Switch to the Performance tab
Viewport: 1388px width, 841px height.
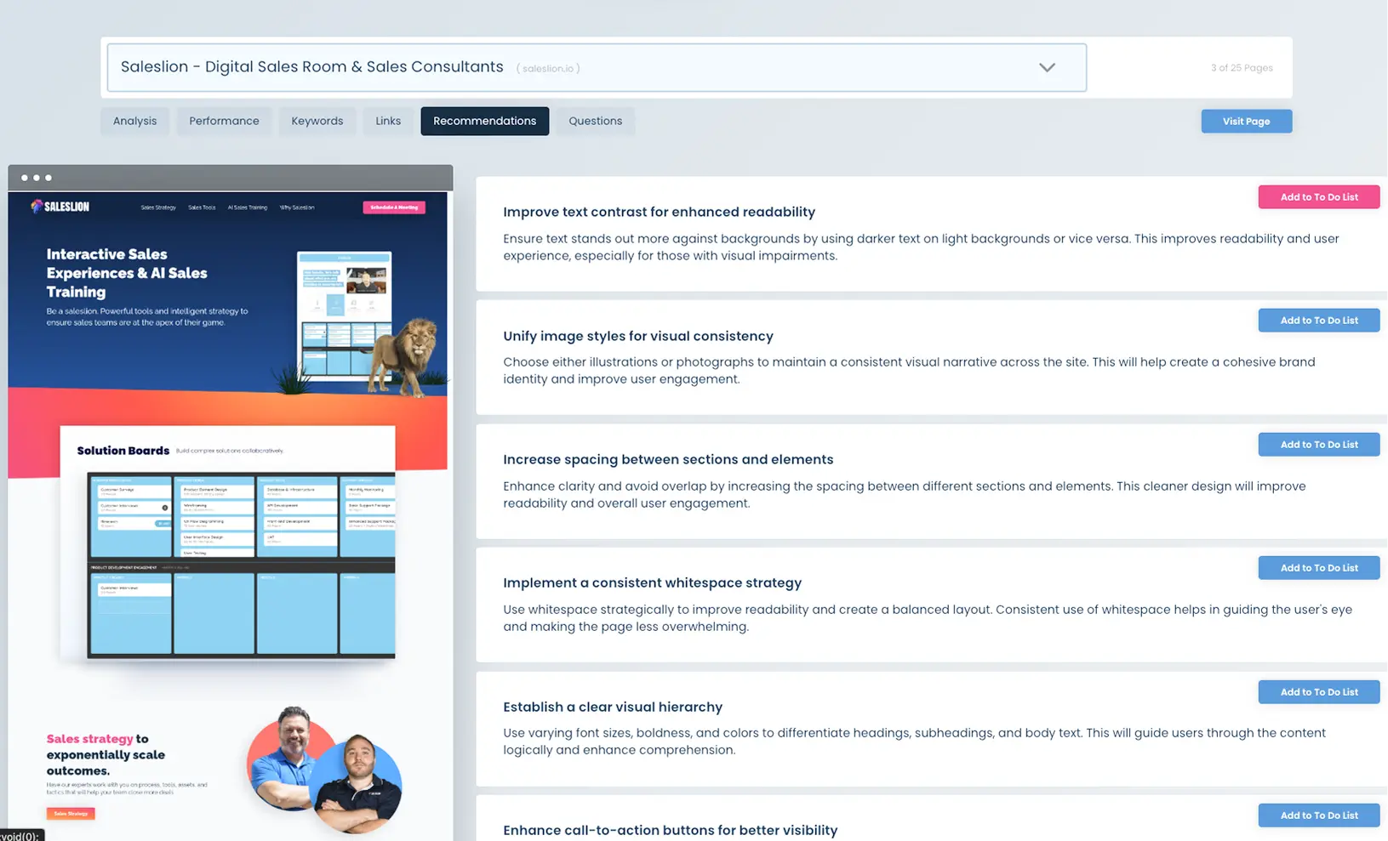[x=224, y=121]
